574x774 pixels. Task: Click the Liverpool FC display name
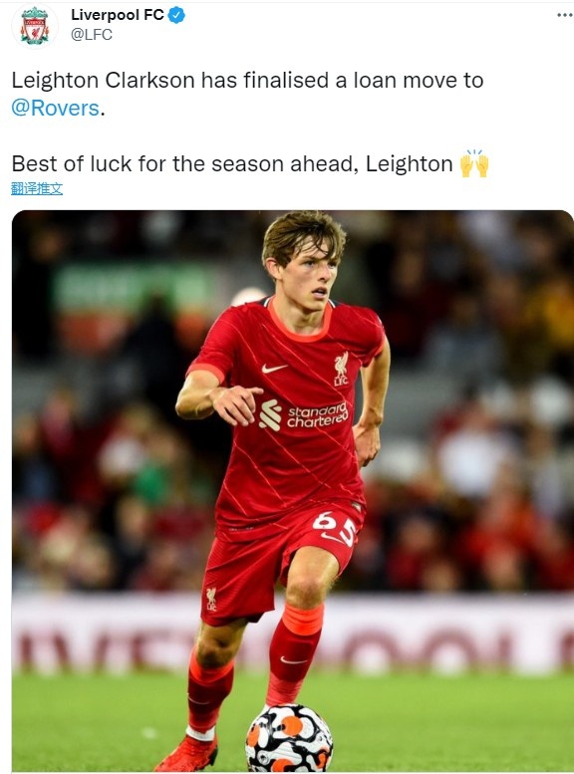pos(117,15)
